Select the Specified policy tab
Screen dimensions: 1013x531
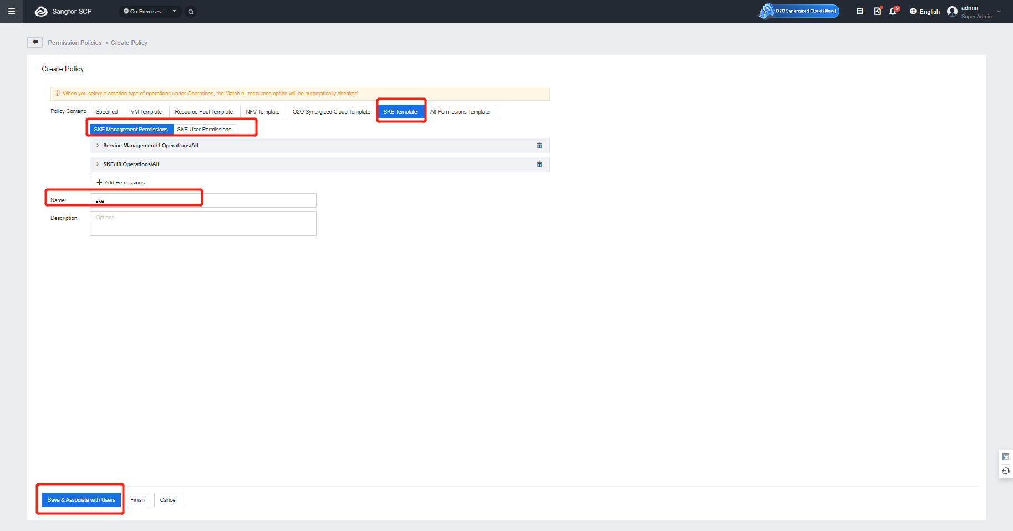pos(107,112)
